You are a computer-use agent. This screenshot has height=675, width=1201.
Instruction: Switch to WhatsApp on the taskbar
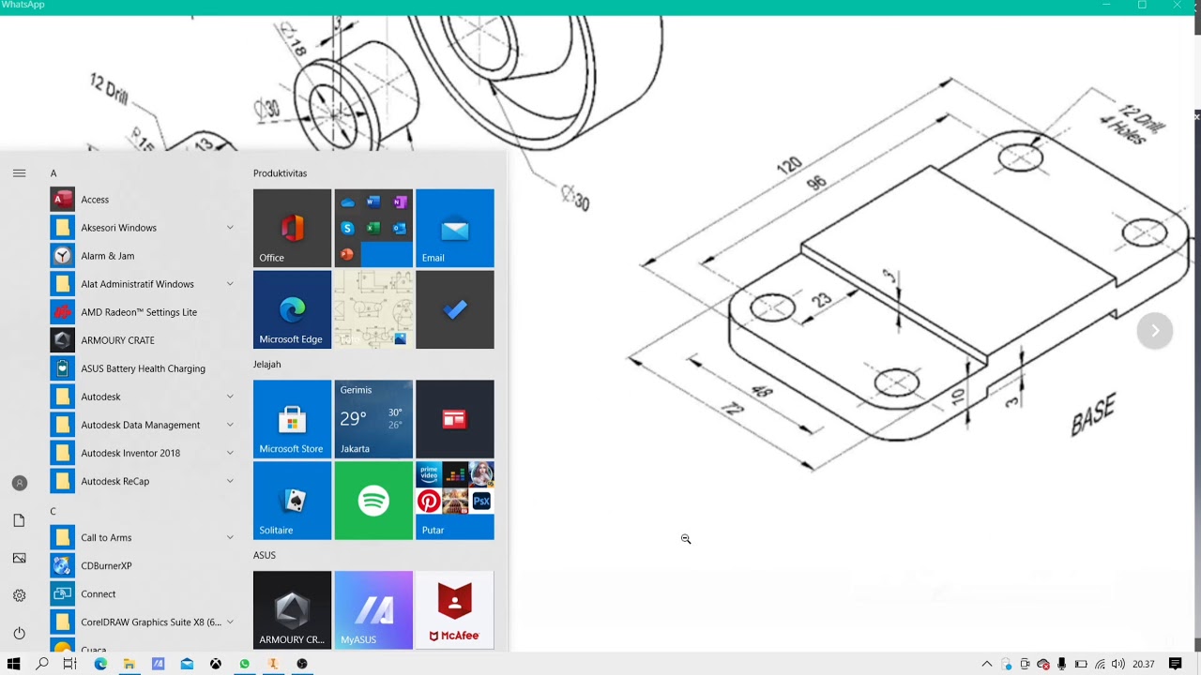(244, 664)
